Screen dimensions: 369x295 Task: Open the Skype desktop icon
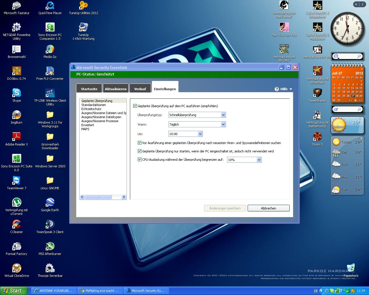[16, 93]
